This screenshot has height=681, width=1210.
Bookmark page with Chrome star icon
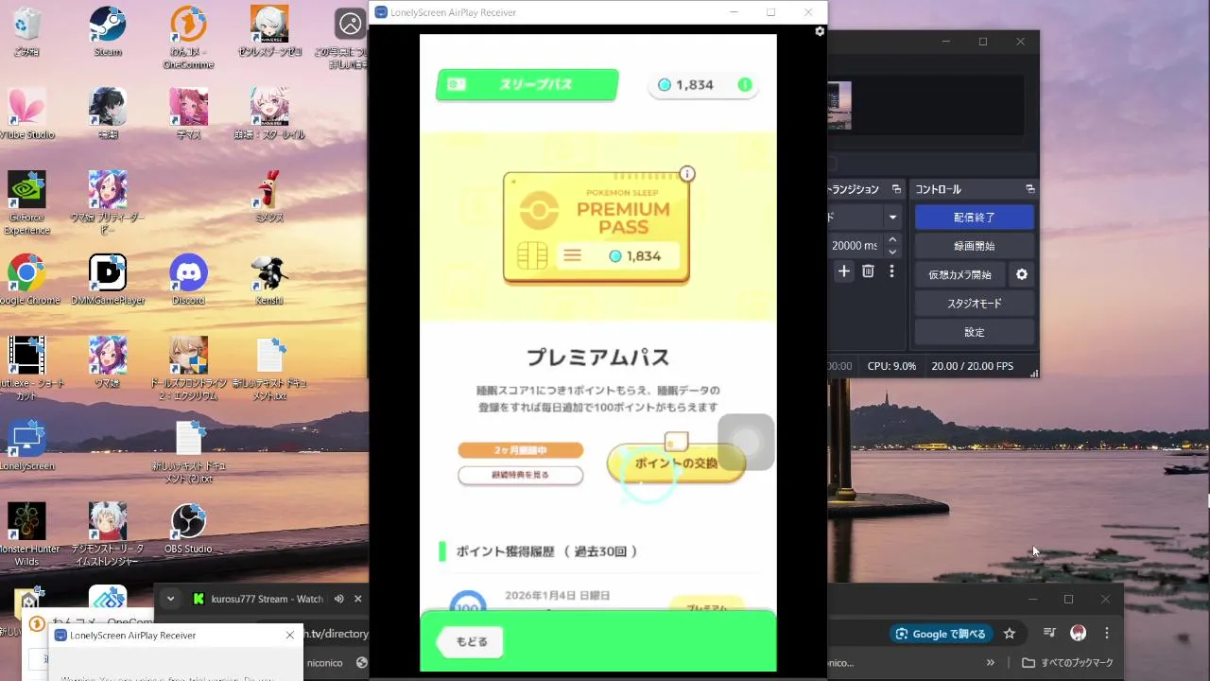pos(1010,634)
